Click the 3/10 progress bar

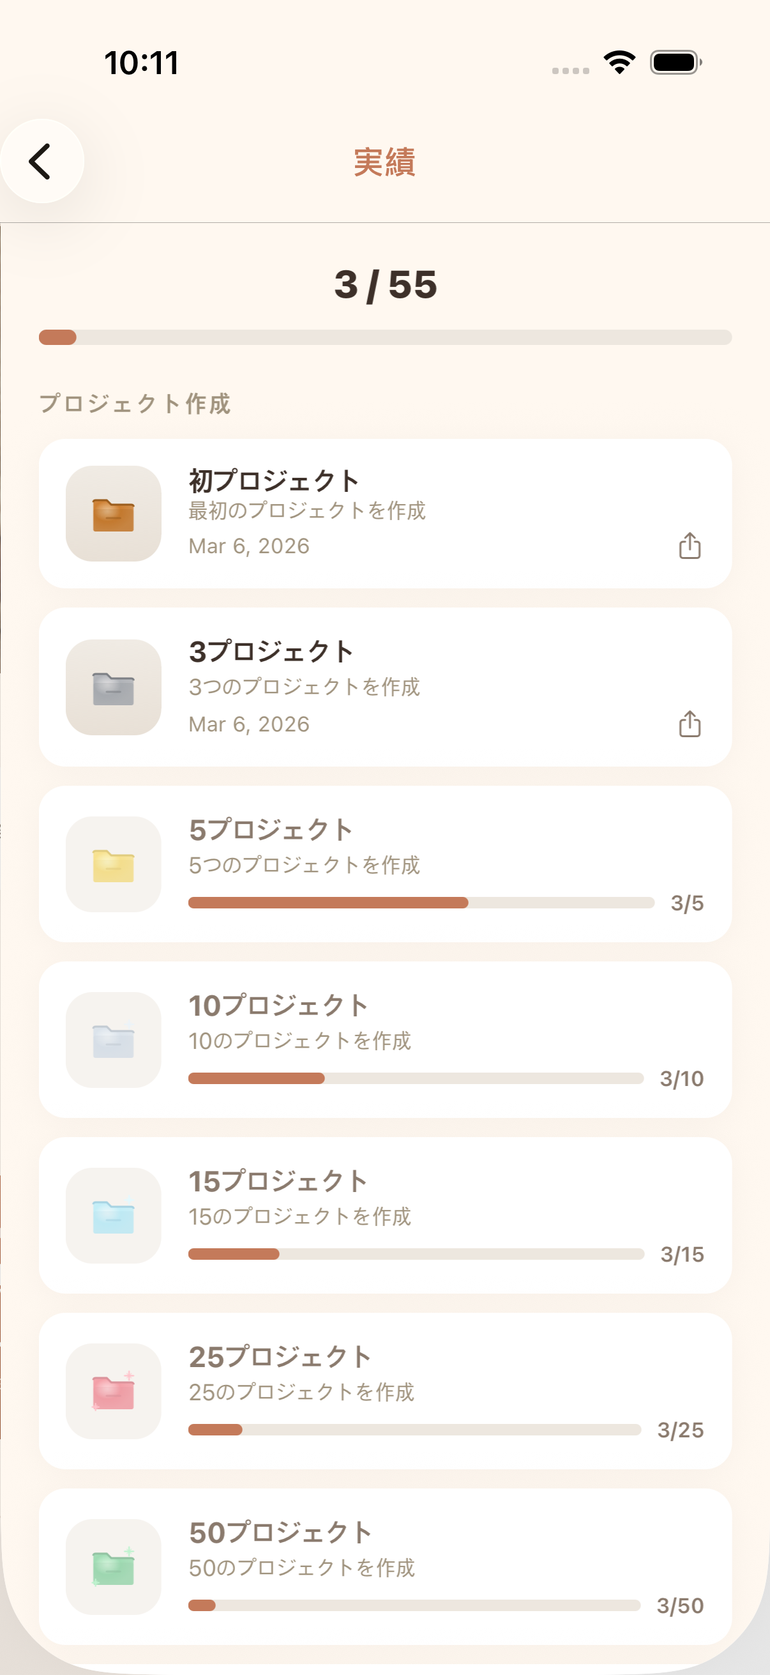point(416,1078)
